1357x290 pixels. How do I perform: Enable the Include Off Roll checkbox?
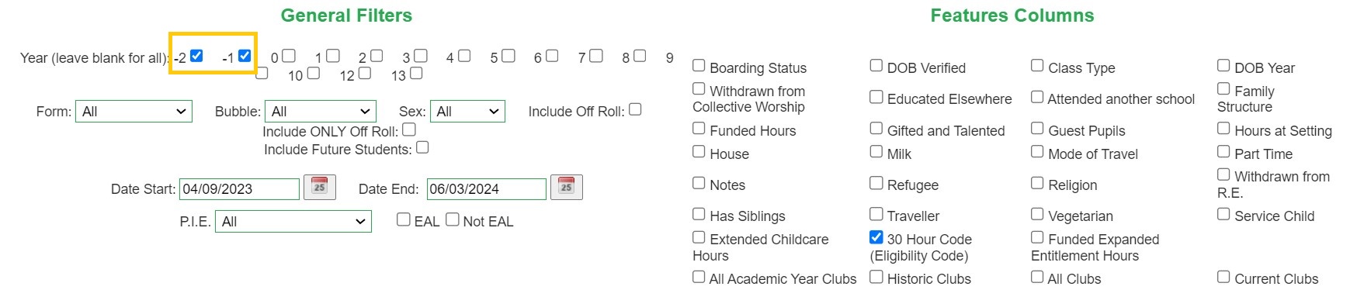click(635, 109)
